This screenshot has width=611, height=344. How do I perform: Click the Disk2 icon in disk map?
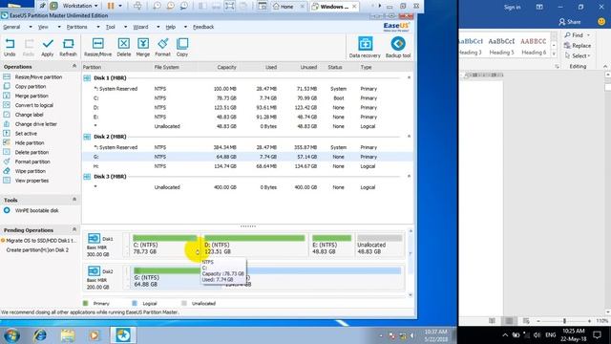(94, 271)
